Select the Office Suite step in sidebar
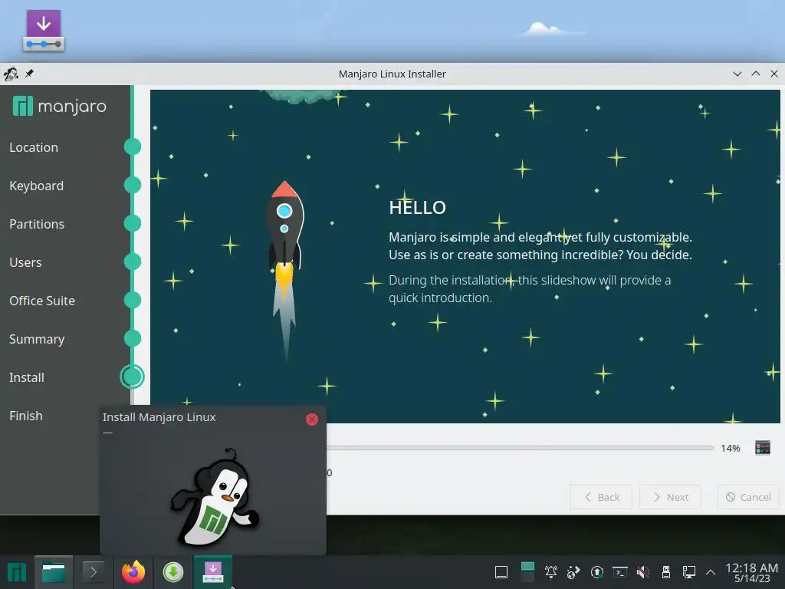Screen dimensions: 785x589 [x=42, y=301]
